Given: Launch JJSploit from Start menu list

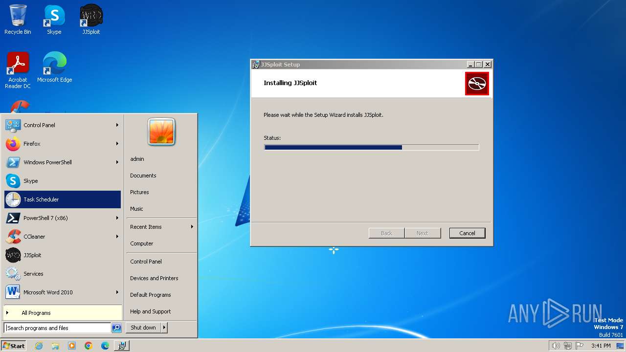Looking at the screenshot, I should click(63, 255).
